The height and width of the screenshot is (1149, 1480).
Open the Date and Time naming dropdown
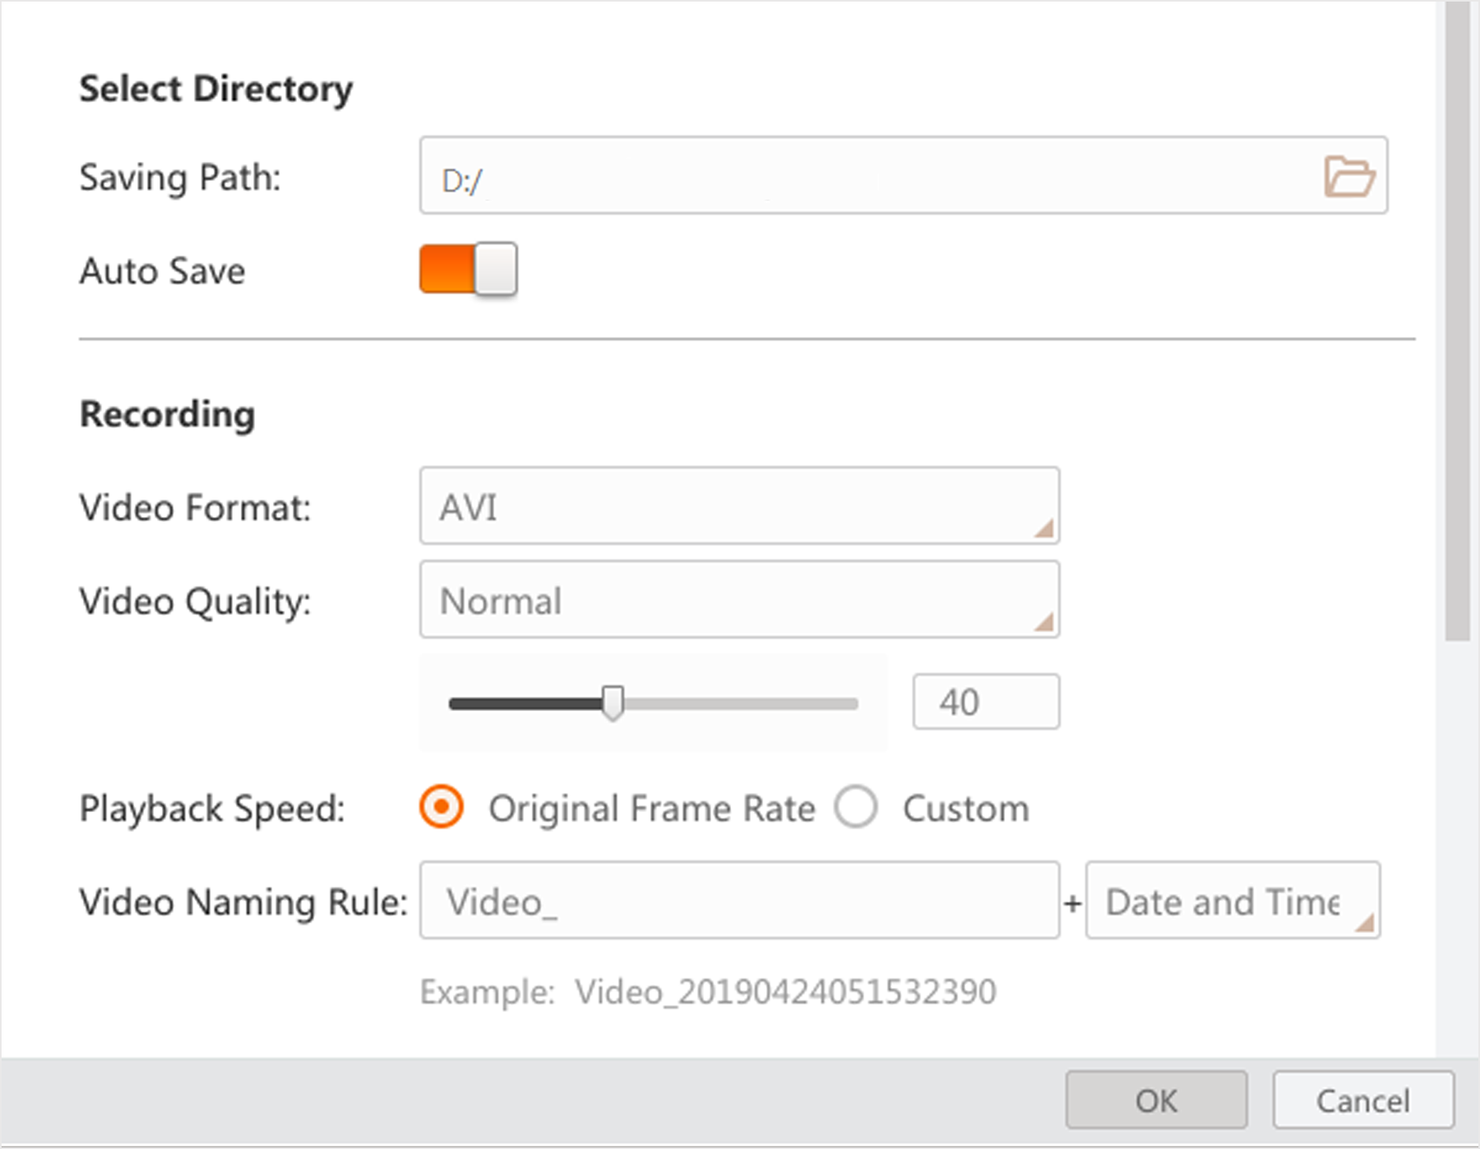click(1231, 900)
